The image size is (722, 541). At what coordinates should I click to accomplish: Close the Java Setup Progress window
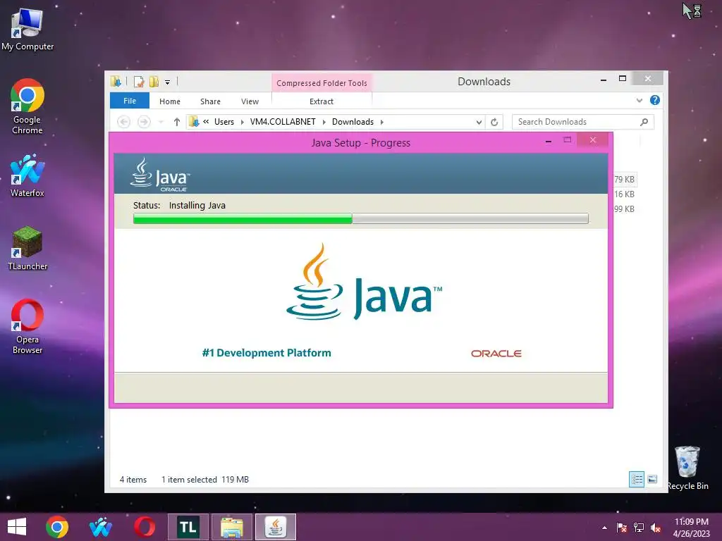tap(592, 140)
